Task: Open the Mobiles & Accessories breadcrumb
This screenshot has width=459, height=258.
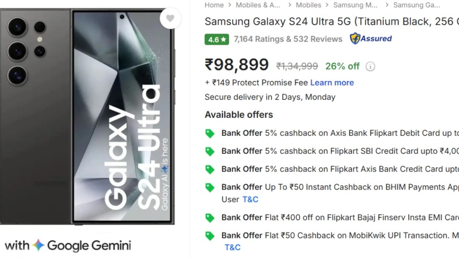Action: [x=258, y=5]
